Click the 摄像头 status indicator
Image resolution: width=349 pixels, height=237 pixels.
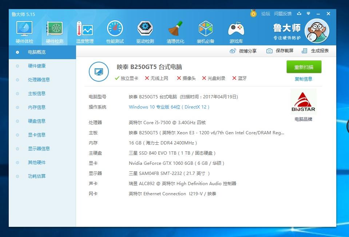186,78
